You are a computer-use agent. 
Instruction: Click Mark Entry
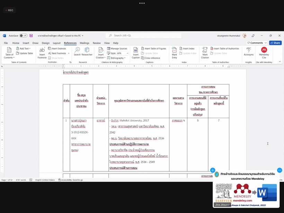pos(175,53)
